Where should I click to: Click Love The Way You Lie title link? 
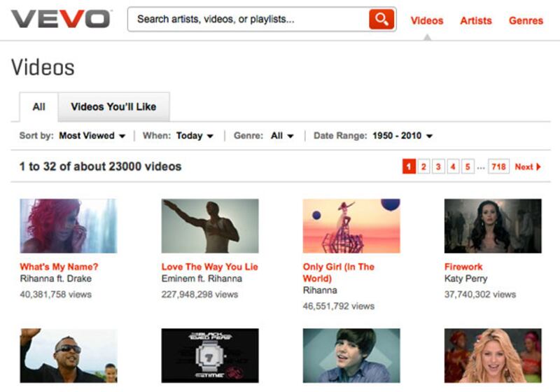click(209, 267)
